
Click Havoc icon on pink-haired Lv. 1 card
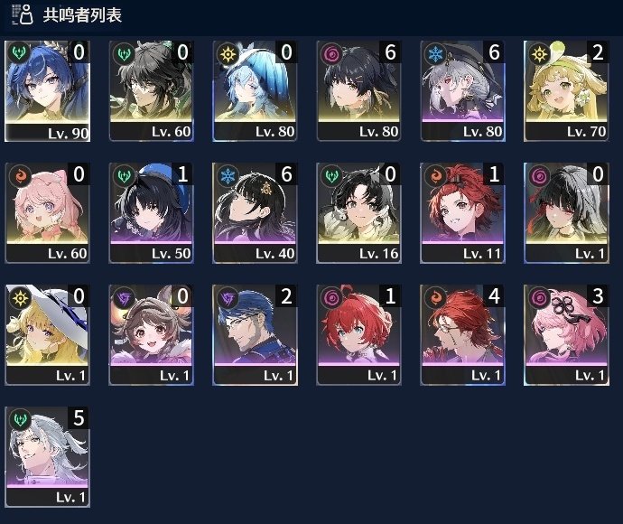540,297
